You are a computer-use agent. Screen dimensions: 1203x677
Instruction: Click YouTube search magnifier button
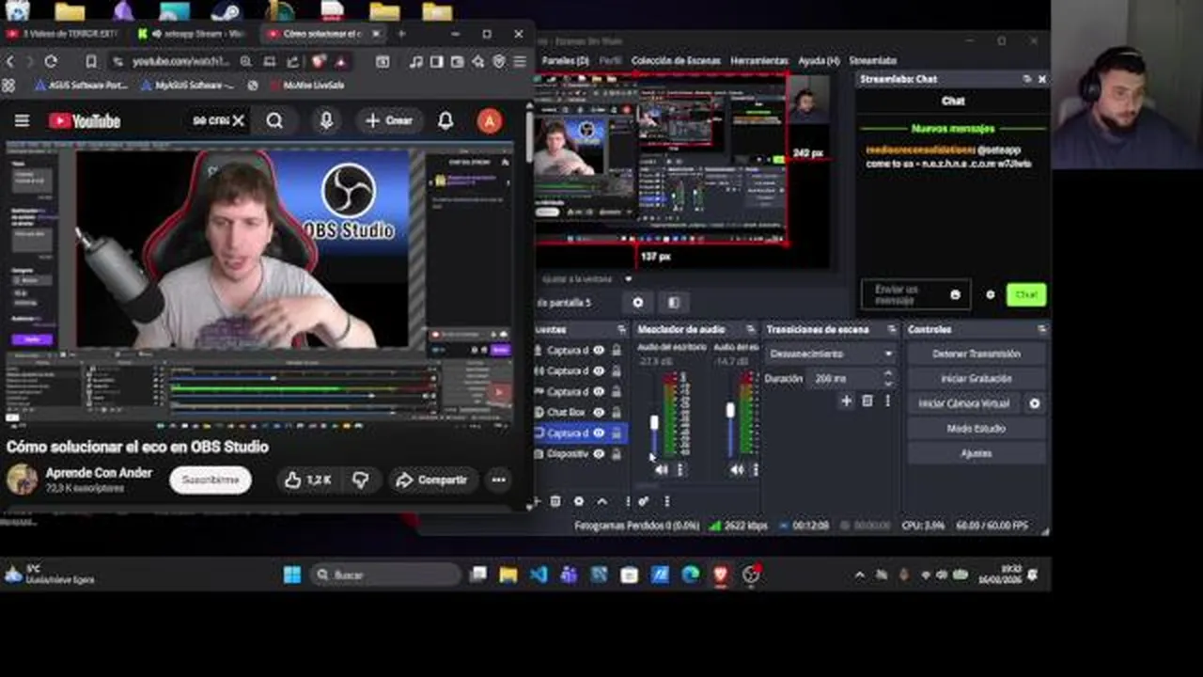(274, 120)
